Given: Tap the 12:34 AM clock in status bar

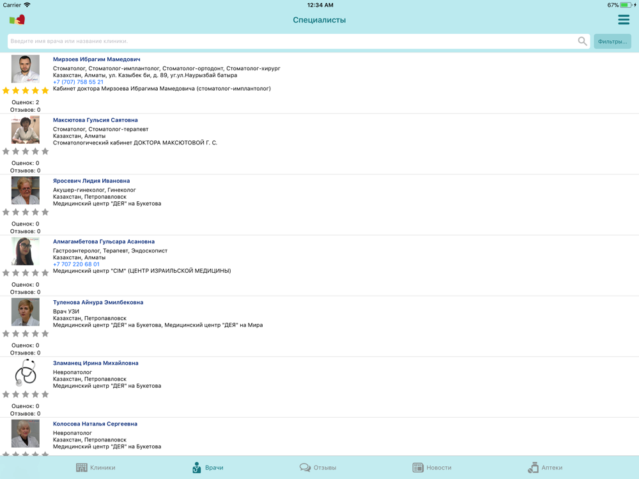Looking at the screenshot, I should pos(320,5).
